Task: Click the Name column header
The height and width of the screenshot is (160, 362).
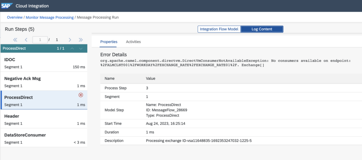Action: [x=110, y=78]
